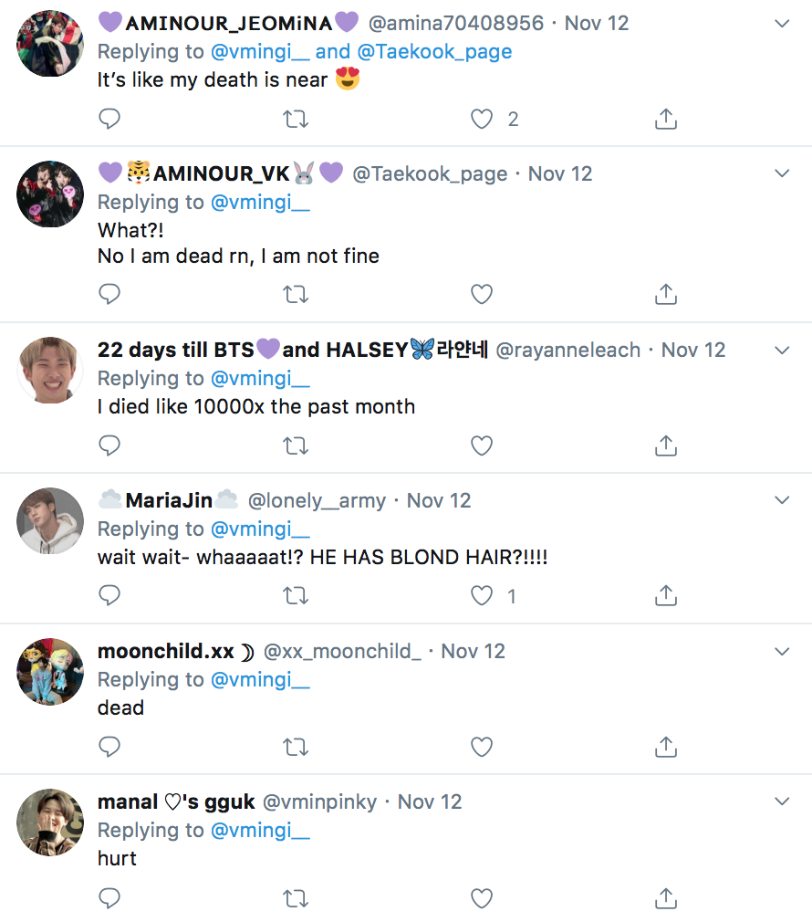Open the chevron menu on moonchild.xx's tweet
This screenshot has width=812, height=922.
[x=782, y=652]
